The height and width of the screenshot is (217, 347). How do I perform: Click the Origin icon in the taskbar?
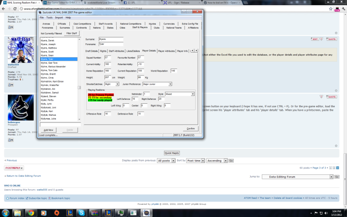click(57, 213)
